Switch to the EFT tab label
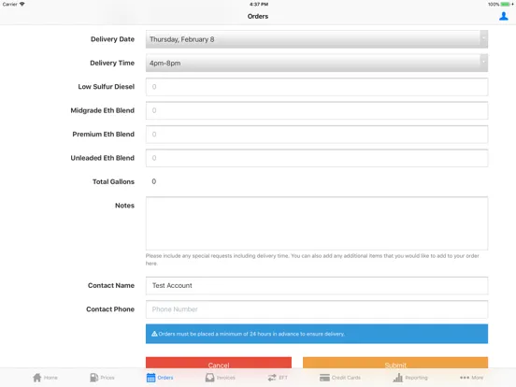The image size is (516, 387). (283, 378)
